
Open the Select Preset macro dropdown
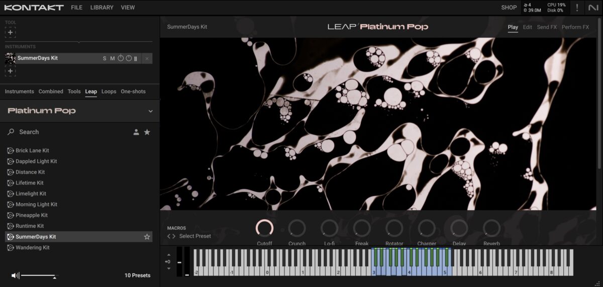point(195,236)
